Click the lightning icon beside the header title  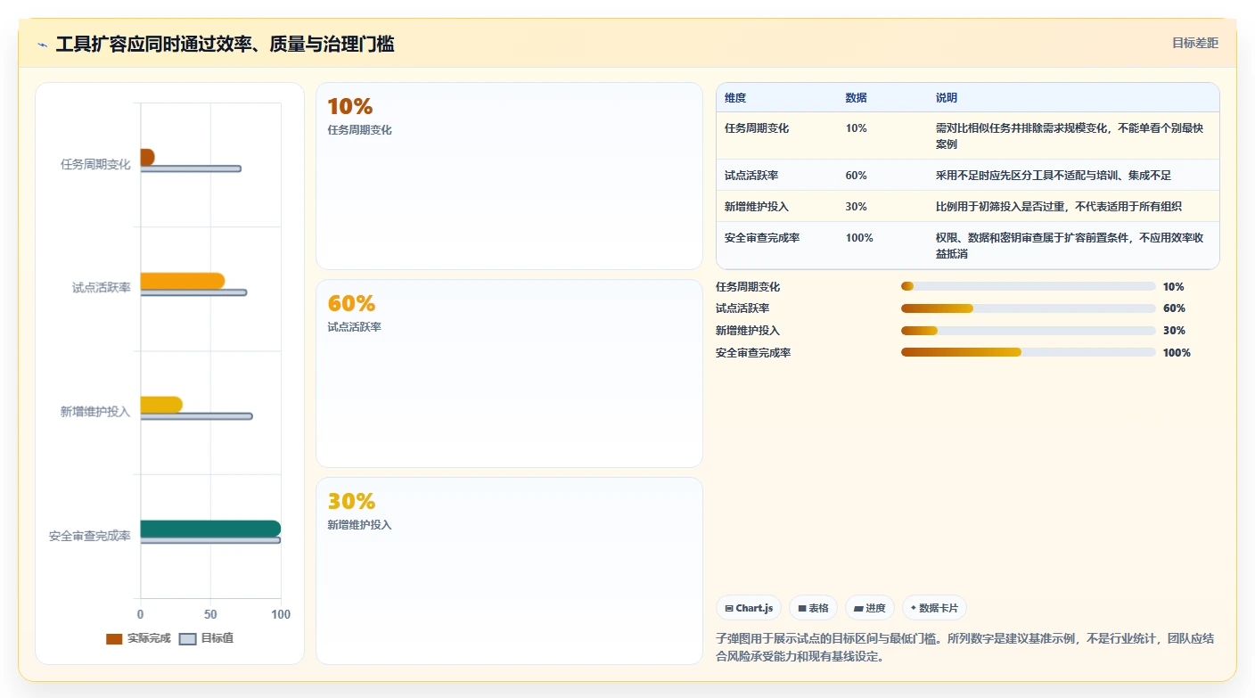(x=42, y=45)
